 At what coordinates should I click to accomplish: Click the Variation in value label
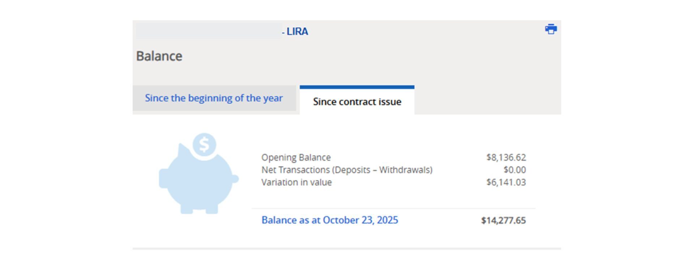click(x=296, y=182)
